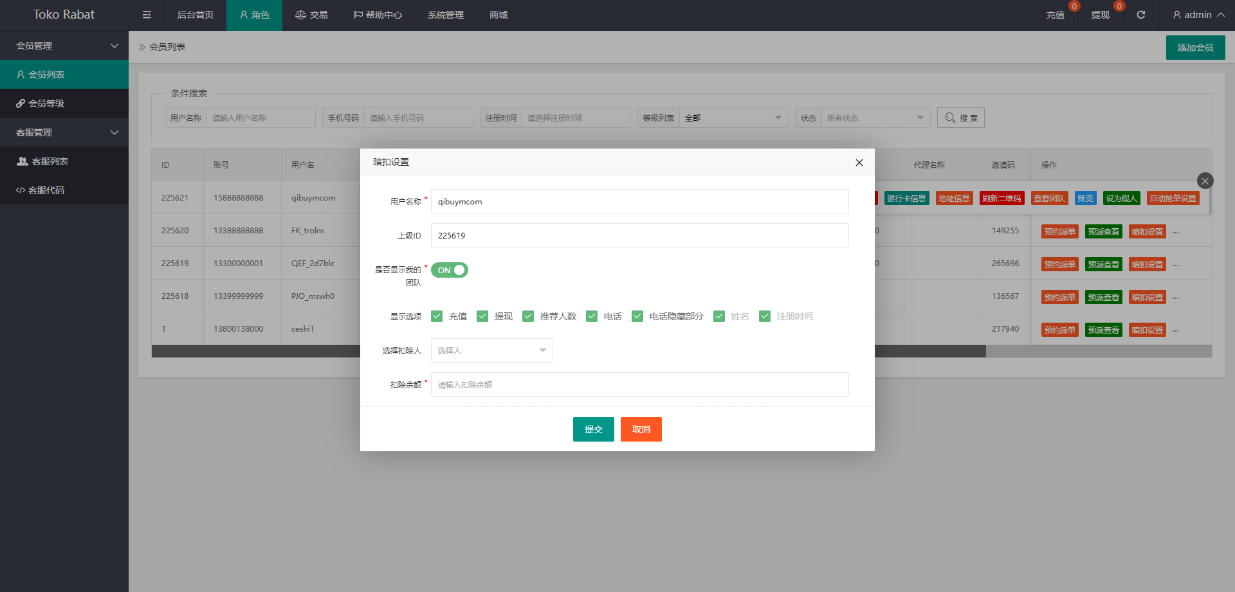Image resolution: width=1235 pixels, height=592 pixels.
Task: Click the sidebar collapse hamburger icon
Action: [147, 15]
